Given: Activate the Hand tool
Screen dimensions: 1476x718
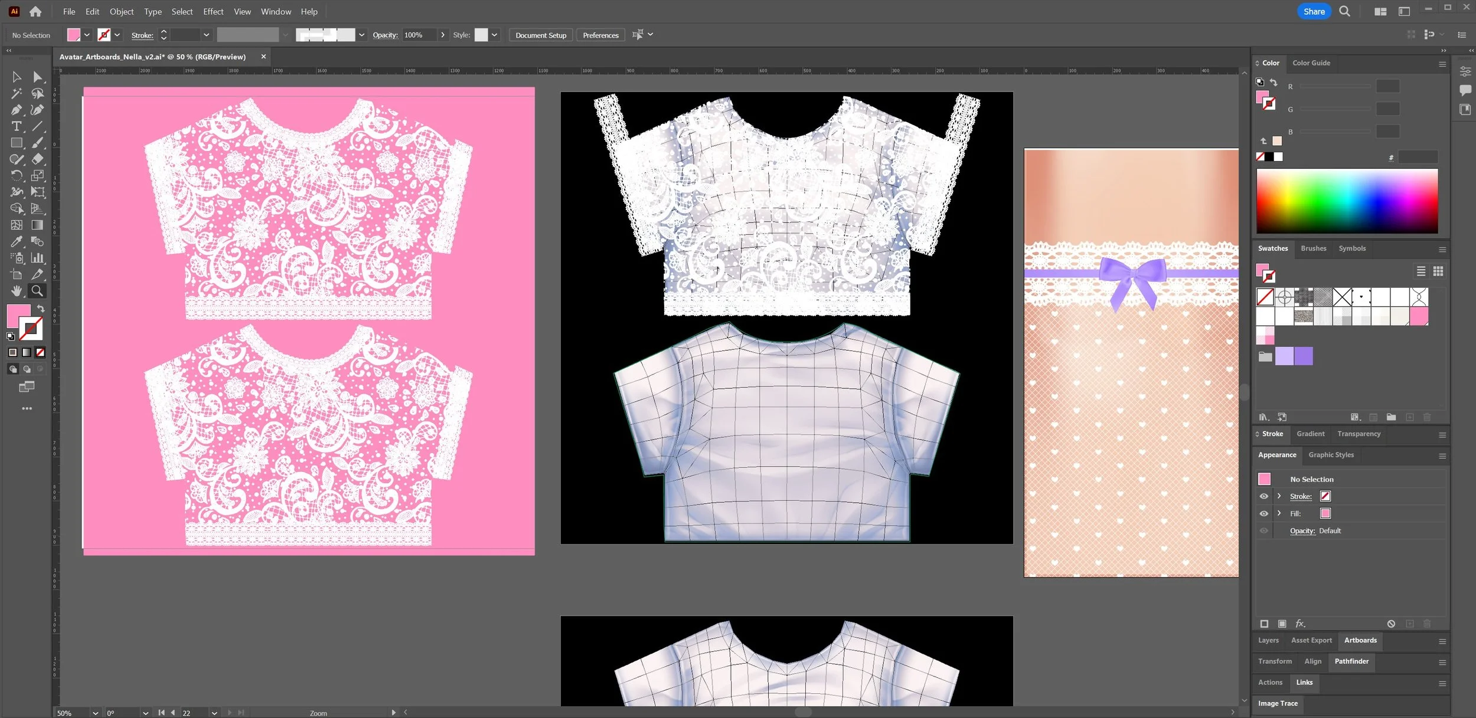Looking at the screenshot, I should tap(16, 291).
